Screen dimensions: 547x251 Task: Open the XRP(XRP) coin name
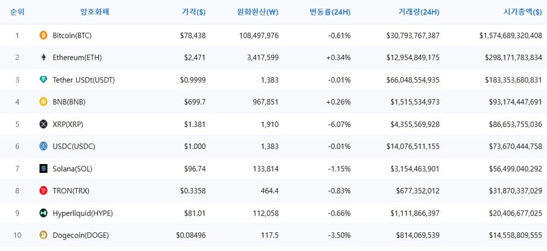point(68,125)
